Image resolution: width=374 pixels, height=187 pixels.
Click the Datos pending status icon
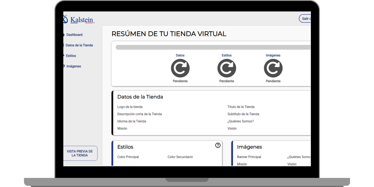click(180, 68)
